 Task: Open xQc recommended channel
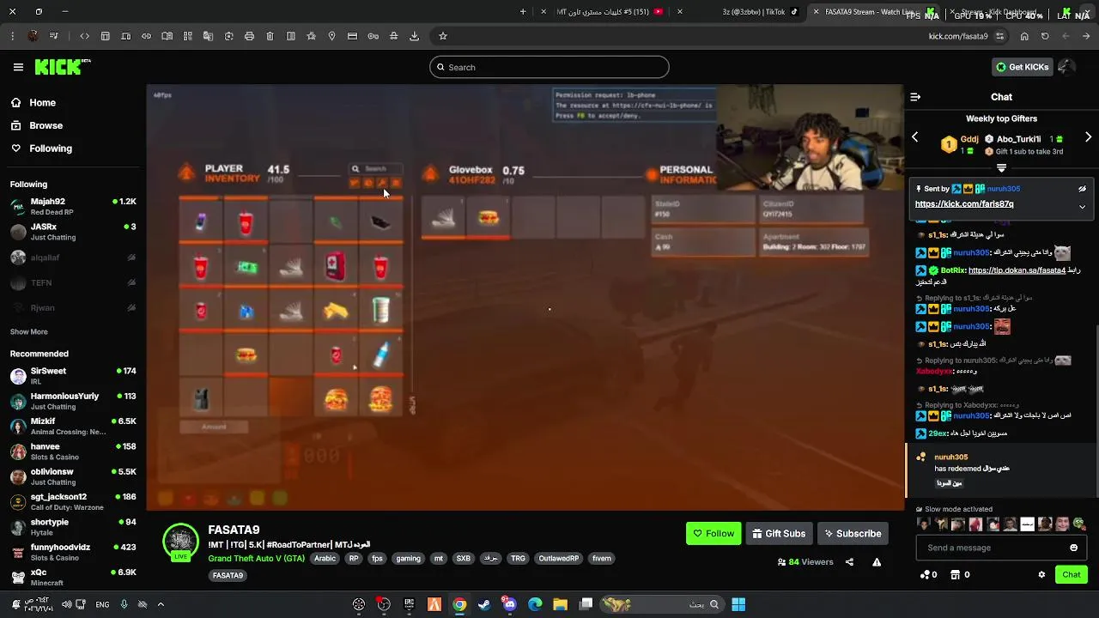(72, 577)
